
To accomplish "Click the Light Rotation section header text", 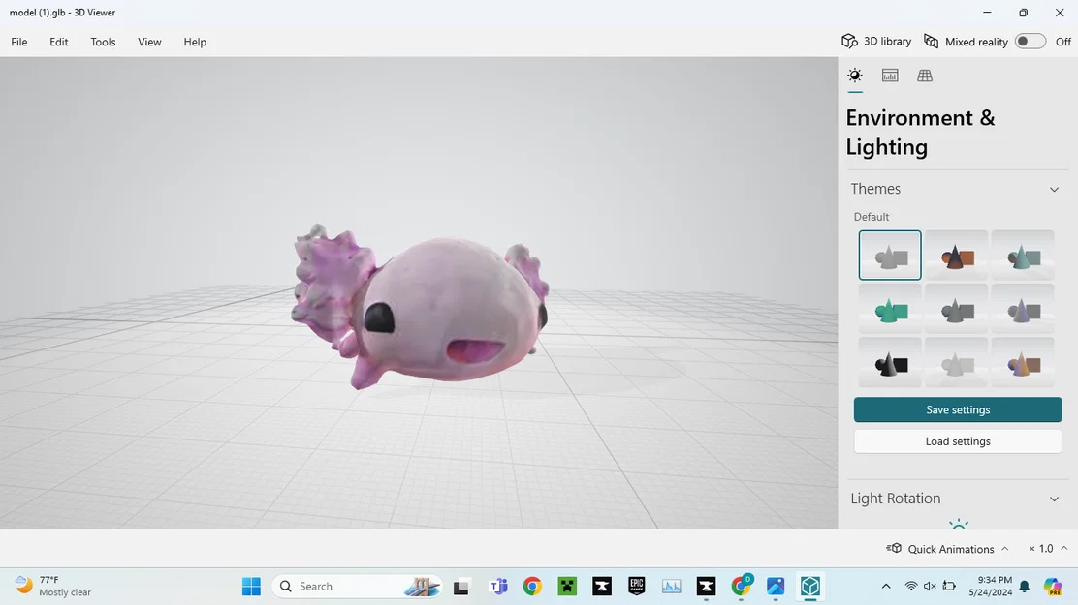I will [895, 499].
